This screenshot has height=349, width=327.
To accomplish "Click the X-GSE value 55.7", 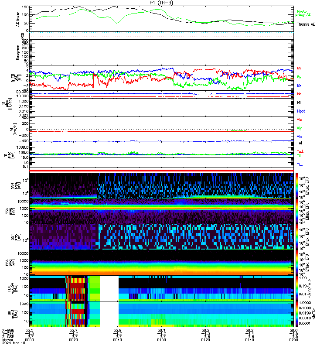I will coord(73,330).
